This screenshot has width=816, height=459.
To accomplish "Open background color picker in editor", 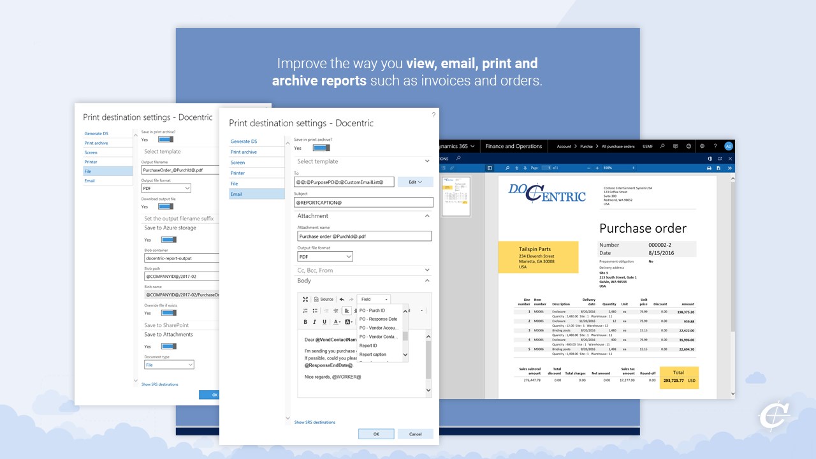I will [x=349, y=322].
